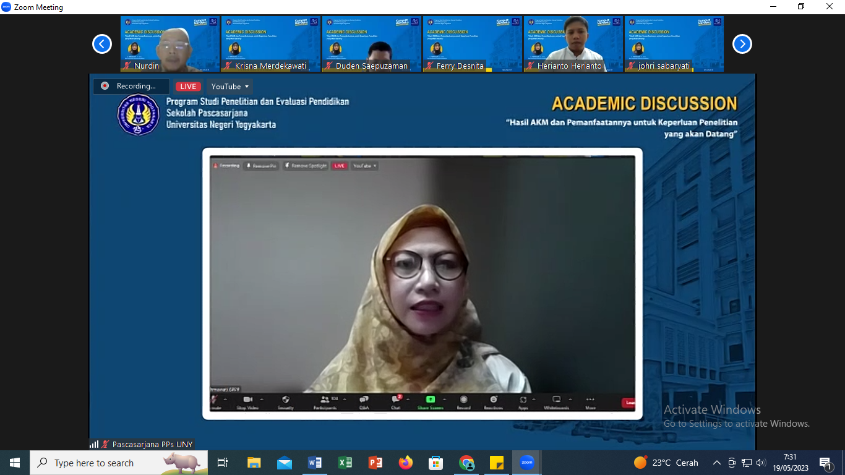
Task: Show hidden system tray icons chevron
Action: tap(717, 463)
